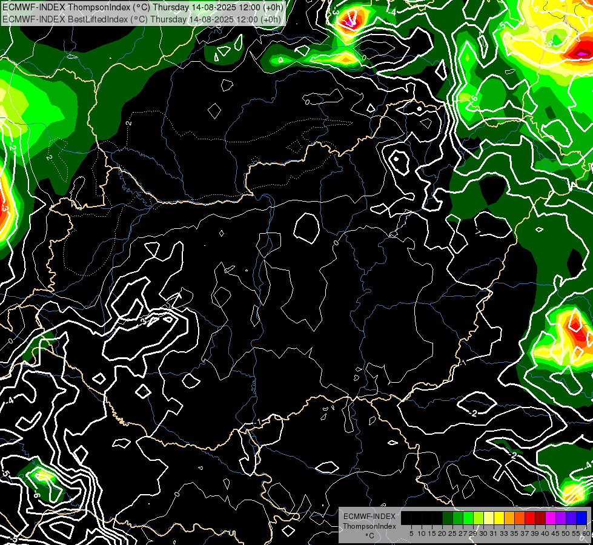Click the legend tick value 35
This screenshot has width=593, height=545.
(x=514, y=533)
